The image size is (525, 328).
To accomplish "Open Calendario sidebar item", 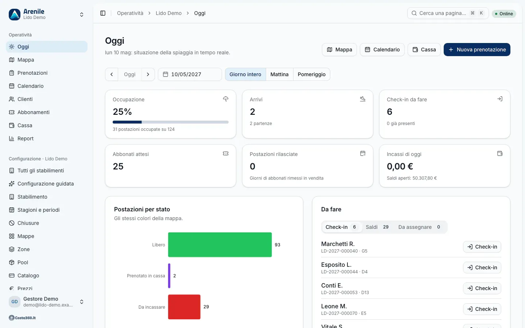I will coord(47,86).
